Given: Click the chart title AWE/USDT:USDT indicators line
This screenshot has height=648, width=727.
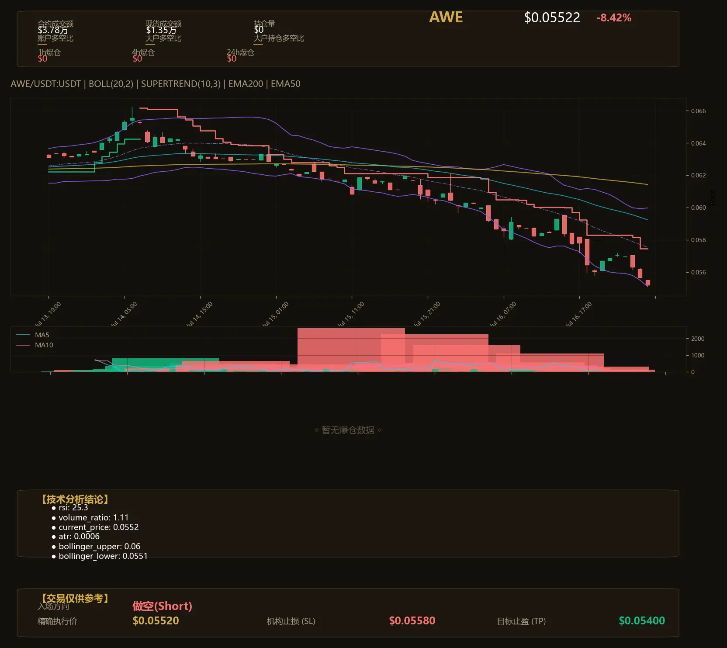Looking at the screenshot, I should (156, 84).
